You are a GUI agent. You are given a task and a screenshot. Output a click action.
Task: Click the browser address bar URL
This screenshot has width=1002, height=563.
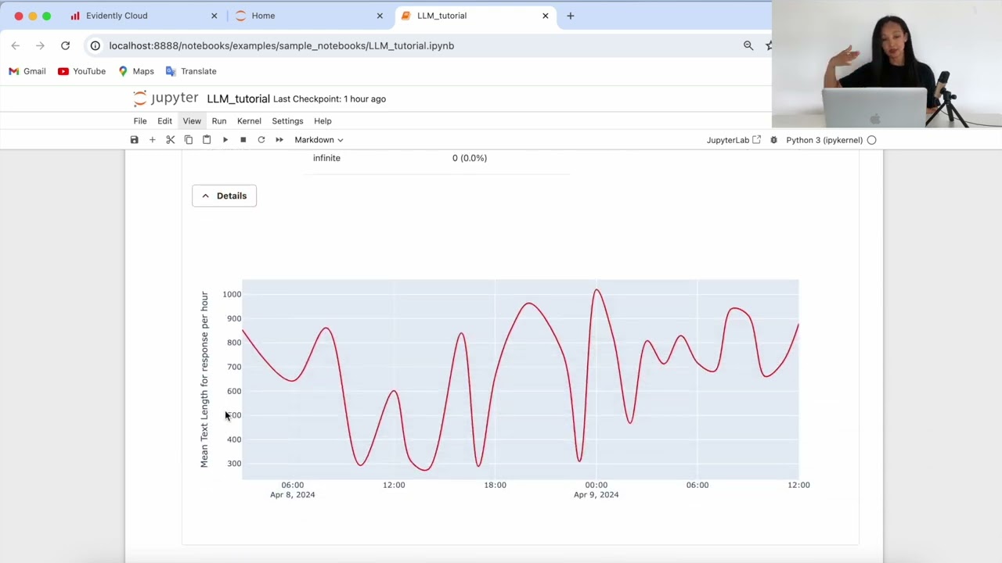pyautogui.click(x=281, y=45)
